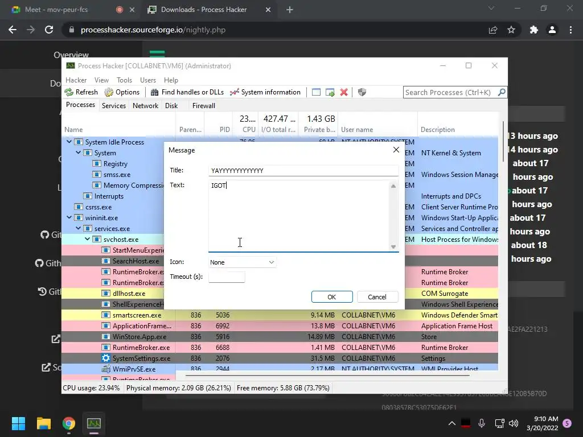
Task: Click the Title input field
Action: [303, 171]
